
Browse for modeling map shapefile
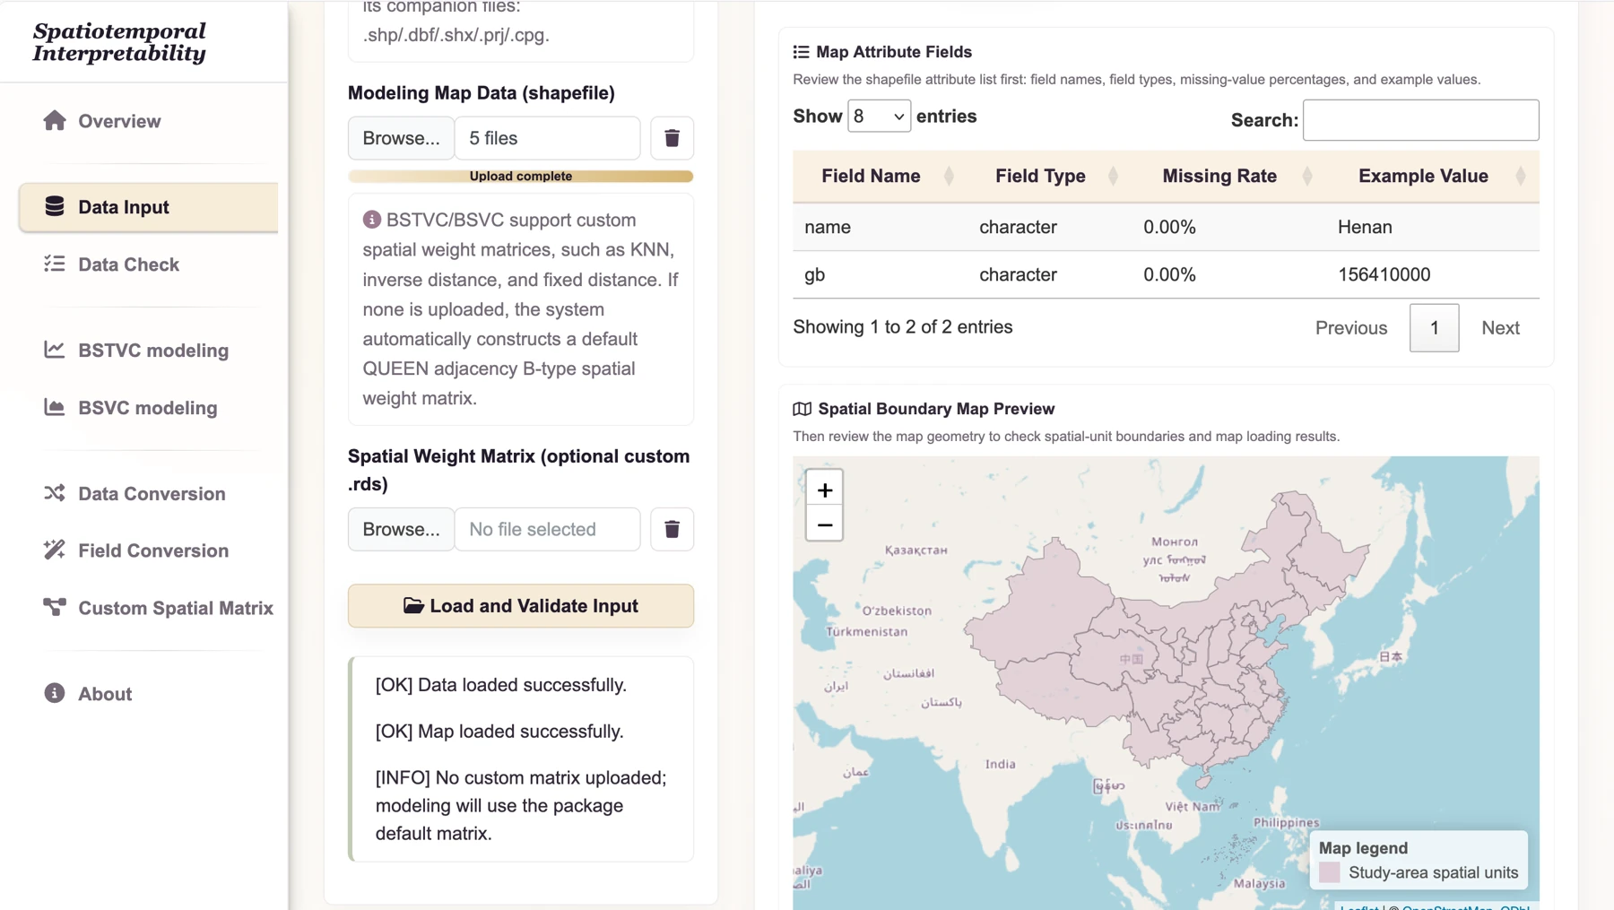[x=401, y=138]
